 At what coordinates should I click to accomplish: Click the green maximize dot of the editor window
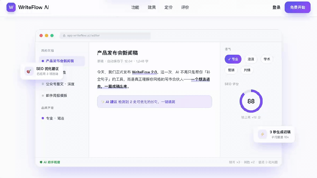point(52,36)
